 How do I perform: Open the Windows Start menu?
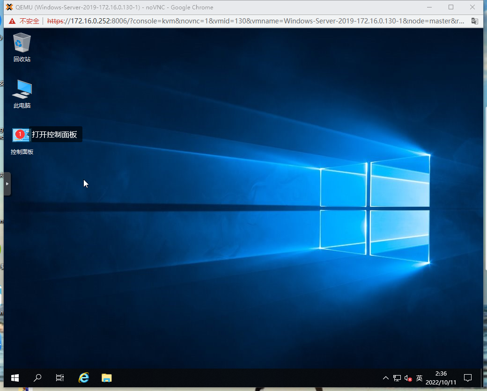[x=15, y=377]
